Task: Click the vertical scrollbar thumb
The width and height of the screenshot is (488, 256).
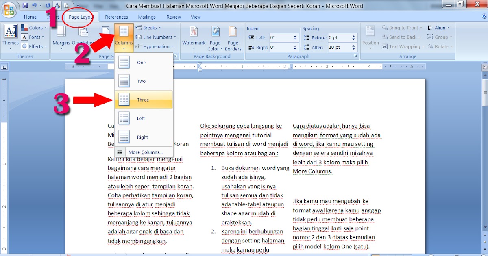Action: 485,93
